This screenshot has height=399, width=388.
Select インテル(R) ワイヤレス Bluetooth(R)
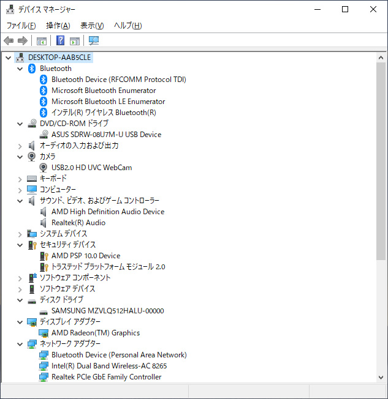104,113
